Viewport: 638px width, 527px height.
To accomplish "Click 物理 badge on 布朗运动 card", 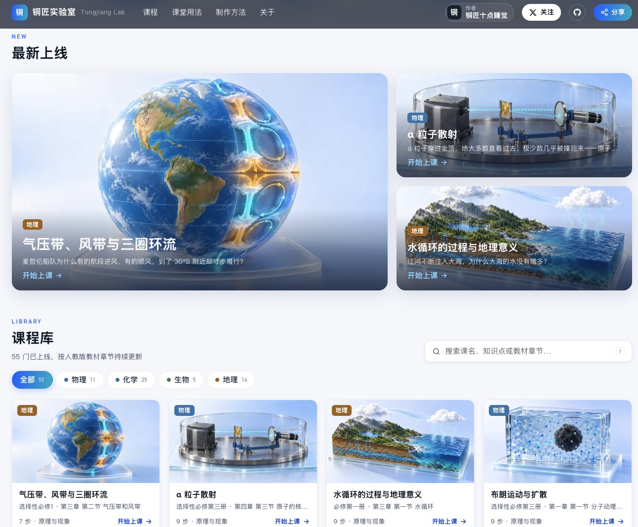I will pyautogui.click(x=499, y=410).
